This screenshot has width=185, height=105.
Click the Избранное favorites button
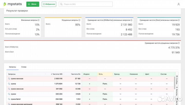(x=49, y=4)
